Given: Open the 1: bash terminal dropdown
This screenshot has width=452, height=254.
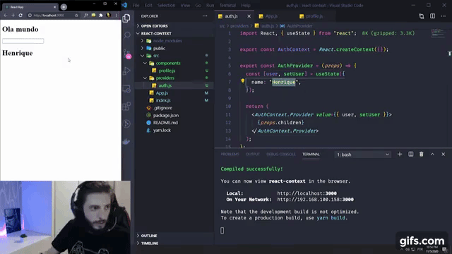Looking at the screenshot, I should coord(362,155).
